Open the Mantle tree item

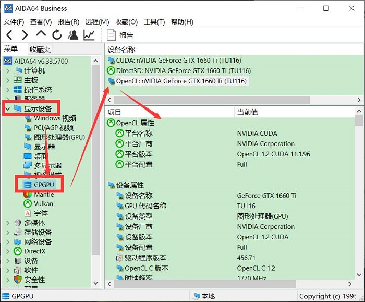(x=39, y=195)
